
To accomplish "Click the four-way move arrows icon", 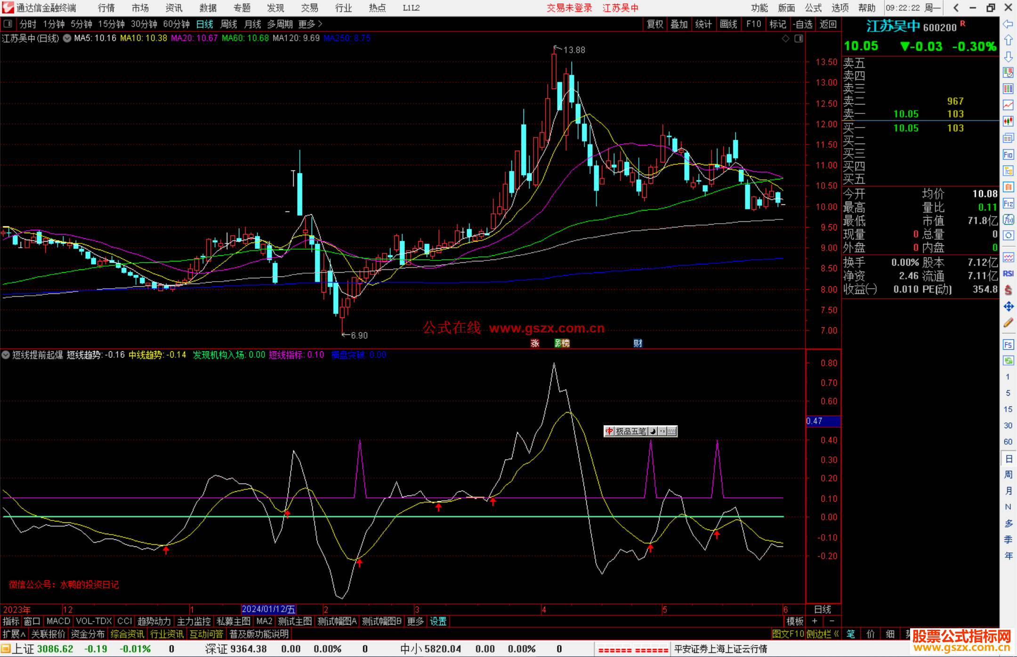I will pyautogui.click(x=1008, y=307).
